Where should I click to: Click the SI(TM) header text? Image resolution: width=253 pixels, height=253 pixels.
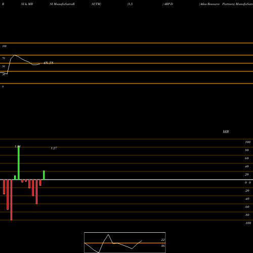pyautogui.click(x=96, y=4)
